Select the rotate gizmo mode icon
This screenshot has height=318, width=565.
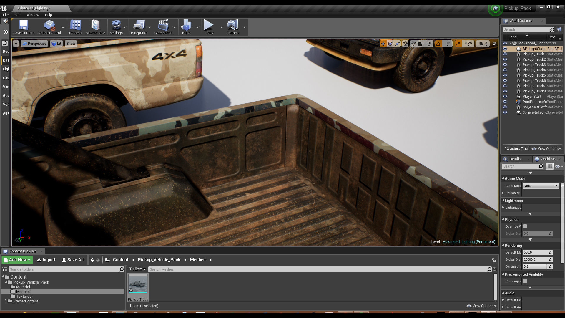[390, 44]
